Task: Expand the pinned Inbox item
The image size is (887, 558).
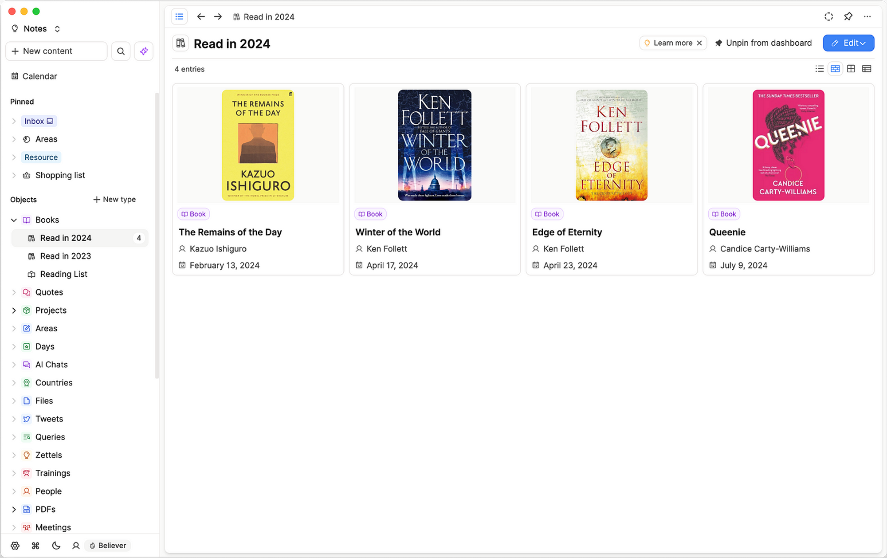Action: (14, 121)
